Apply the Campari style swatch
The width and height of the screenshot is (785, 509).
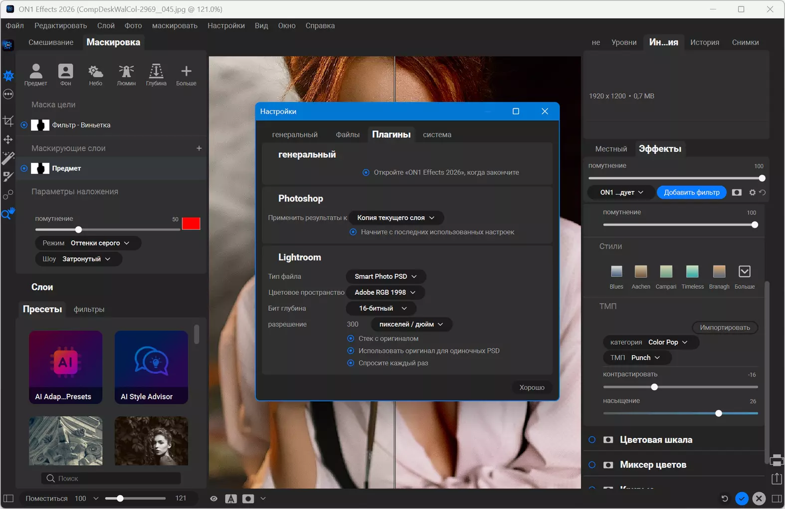(x=666, y=271)
